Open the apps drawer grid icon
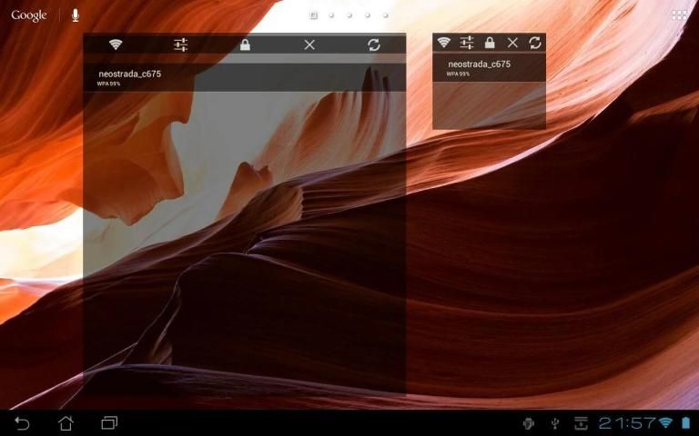This screenshot has width=699, height=436. [x=679, y=15]
